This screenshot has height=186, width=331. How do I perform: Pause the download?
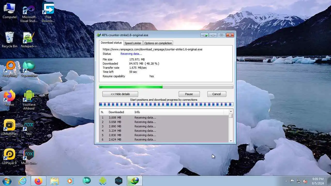[x=189, y=94]
